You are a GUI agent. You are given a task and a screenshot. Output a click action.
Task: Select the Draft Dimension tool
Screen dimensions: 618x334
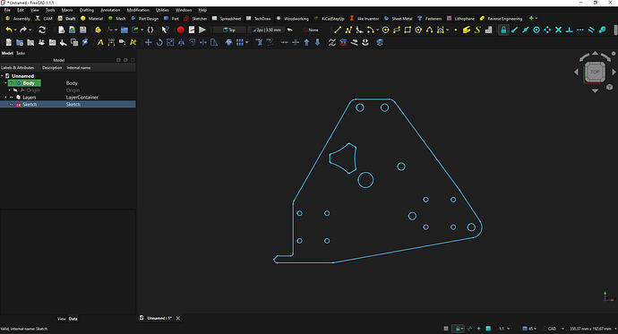pyautogui.click(x=111, y=43)
